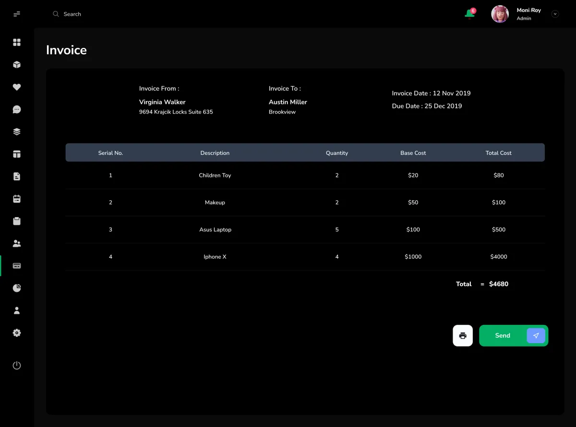Click the pie chart icon in sidebar
The image size is (576, 427).
point(17,288)
